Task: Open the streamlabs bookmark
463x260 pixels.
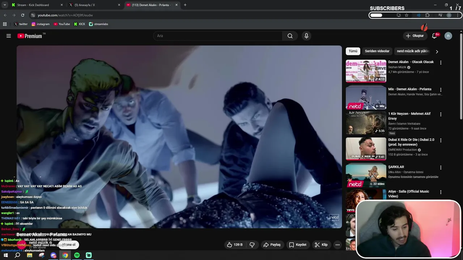Action: 99,24
